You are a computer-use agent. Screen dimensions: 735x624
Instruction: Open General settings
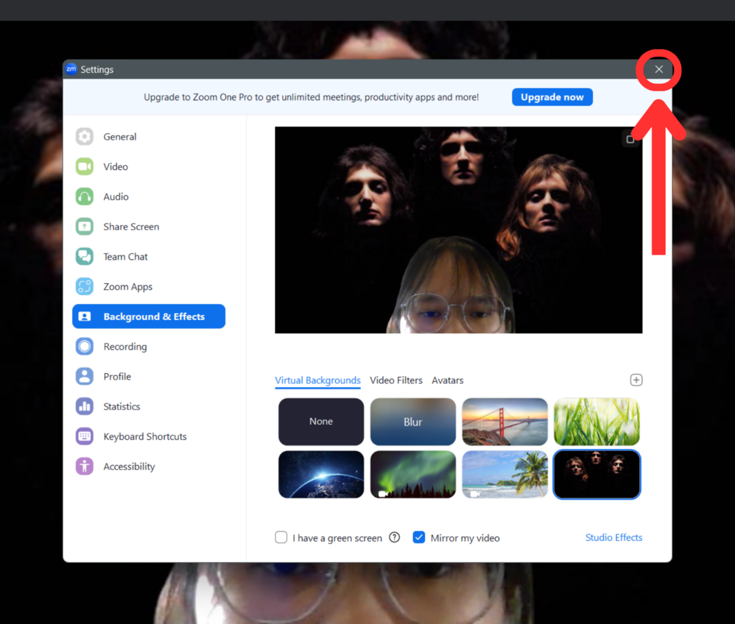pyautogui.click(x=120, y=136)
